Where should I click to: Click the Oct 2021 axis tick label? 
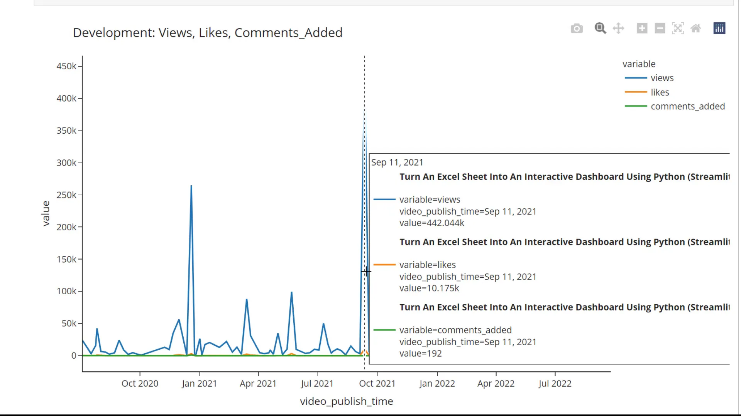click(x=377, y=383)
